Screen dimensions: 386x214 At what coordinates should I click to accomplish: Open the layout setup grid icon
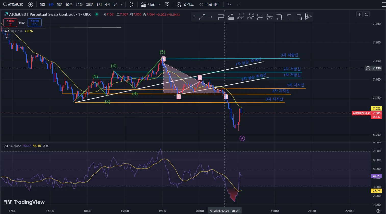(167, 4)
